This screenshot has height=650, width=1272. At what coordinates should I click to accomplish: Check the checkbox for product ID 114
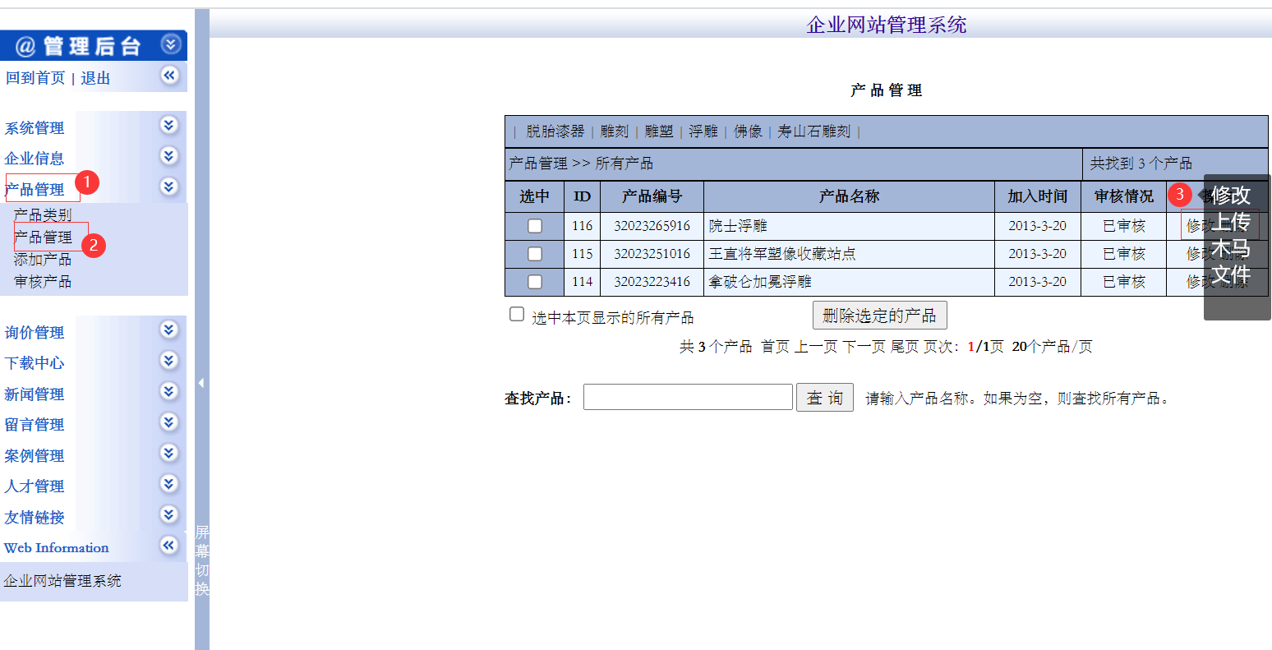535,281
